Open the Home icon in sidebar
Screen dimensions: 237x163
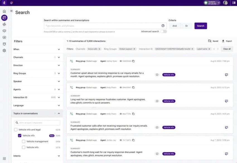pyautogui.click(x=4, y=11)
